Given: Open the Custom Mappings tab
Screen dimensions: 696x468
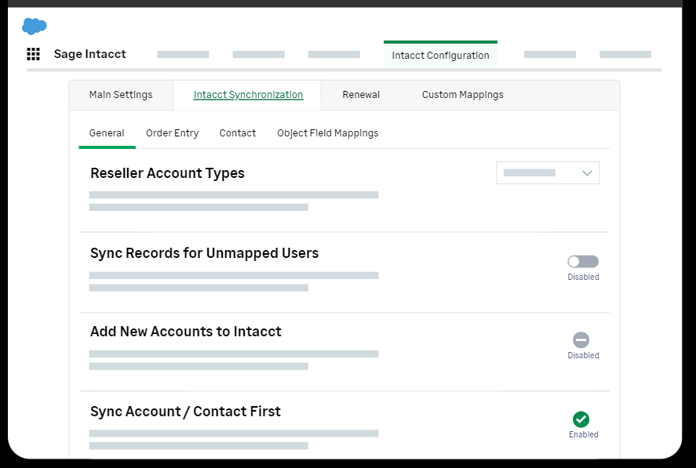Looking at the screenshot, I should point(463,95).
